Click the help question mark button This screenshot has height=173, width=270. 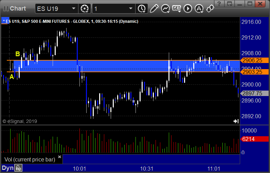tap(219, 3)
